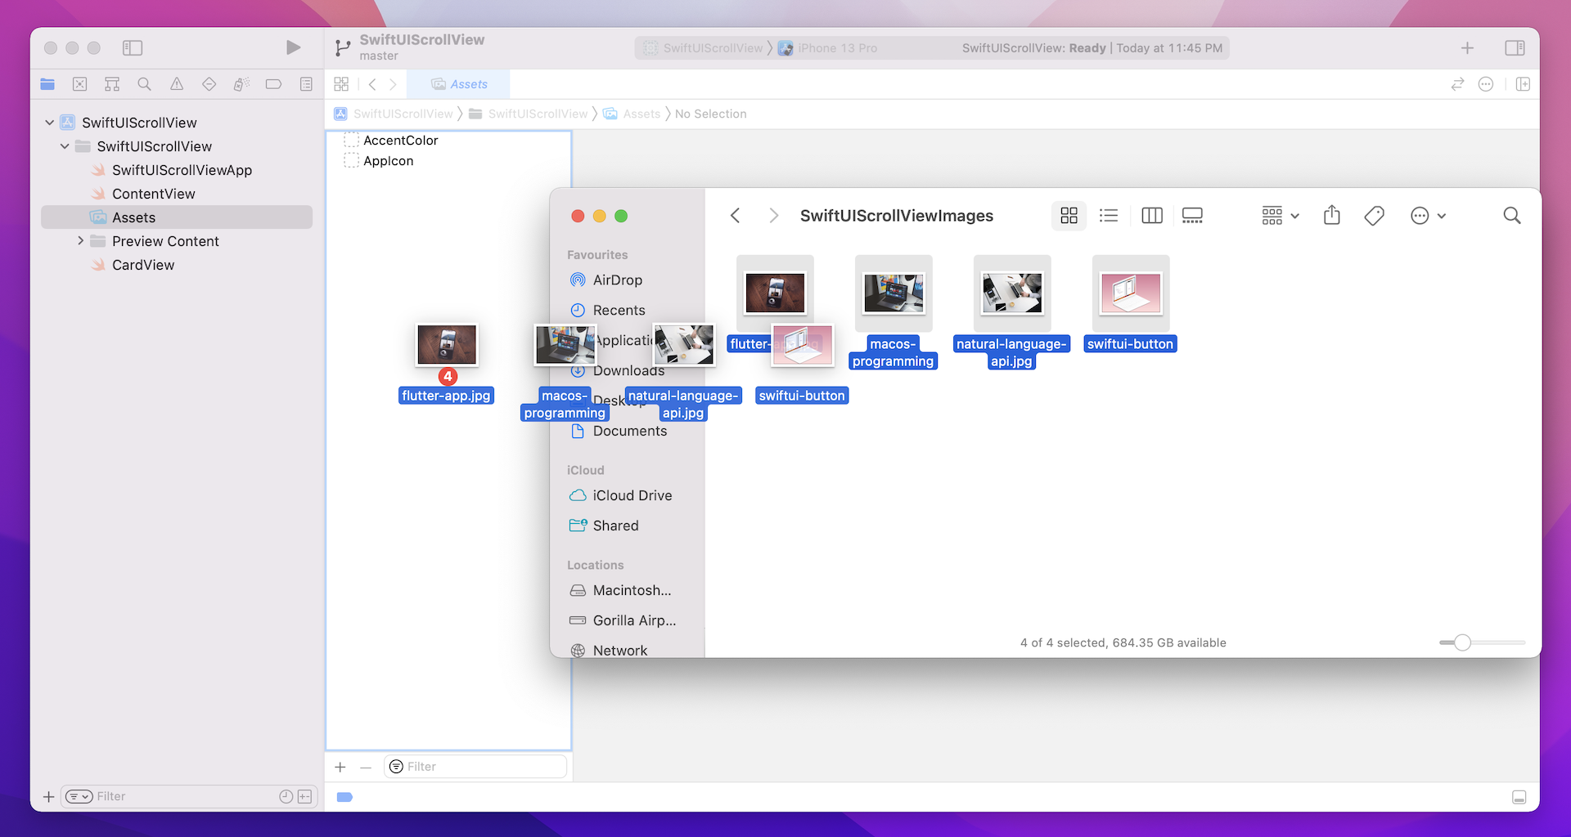This screenshot has height=837, width=1571.
Task: Open the Share menu in Finder
Action: (1332, 215)
